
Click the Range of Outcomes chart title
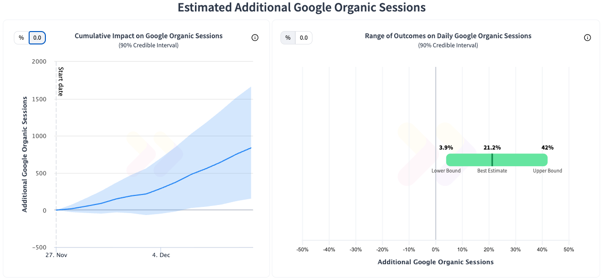tap(448, 36)
